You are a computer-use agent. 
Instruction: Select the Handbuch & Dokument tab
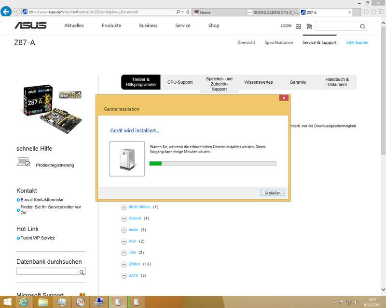click(337, 82)
